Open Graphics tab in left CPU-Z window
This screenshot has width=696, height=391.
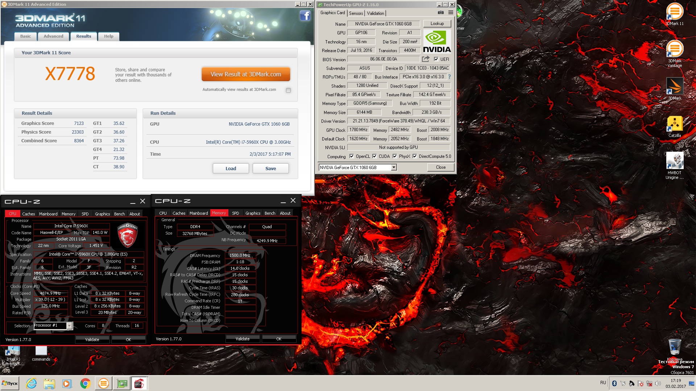[103, 214]
